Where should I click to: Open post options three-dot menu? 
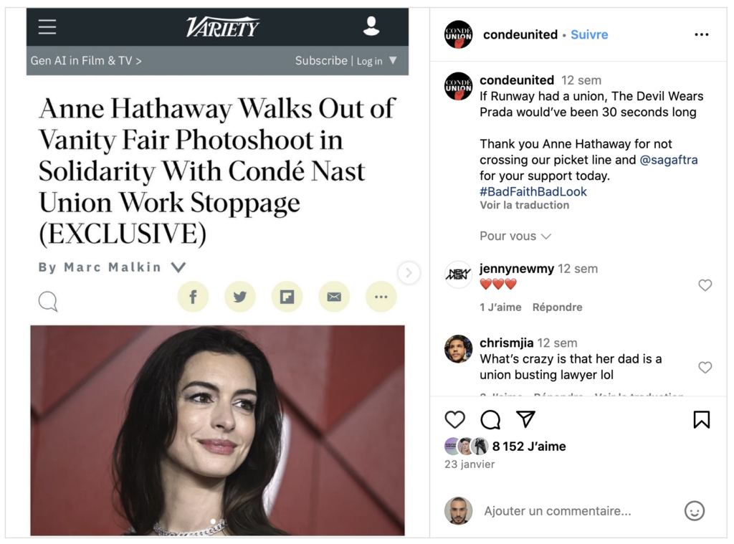(701, 34)
